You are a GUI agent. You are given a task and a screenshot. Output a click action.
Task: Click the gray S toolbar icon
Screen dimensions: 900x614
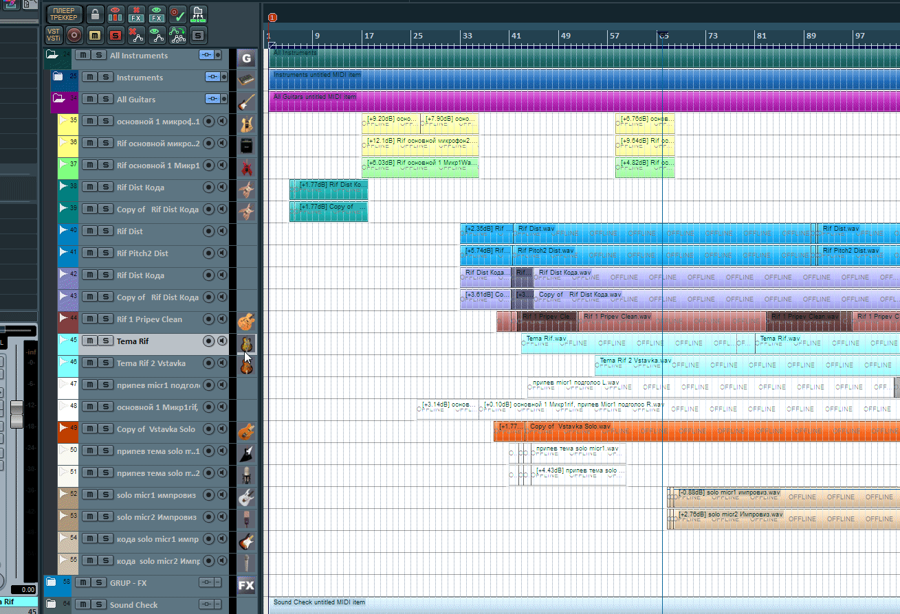(198, 34)
